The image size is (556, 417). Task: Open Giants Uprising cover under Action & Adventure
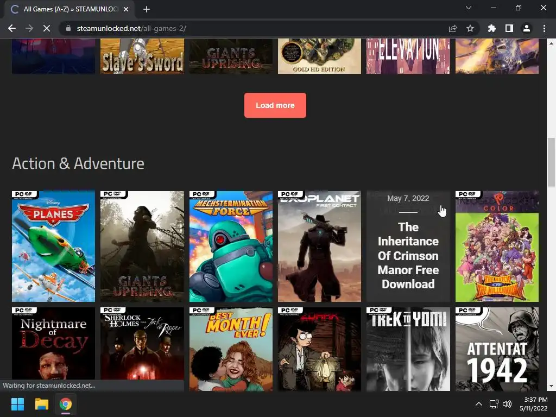tap(142, 247)
